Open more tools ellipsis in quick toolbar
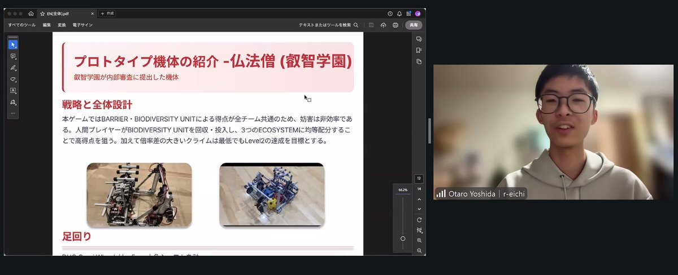This screenshot has width=678, height=275. click(x=13, y=113)
